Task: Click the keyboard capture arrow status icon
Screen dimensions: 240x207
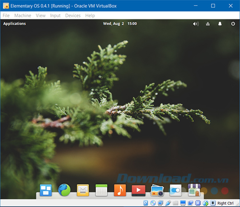Action: [x=213, y=203]
